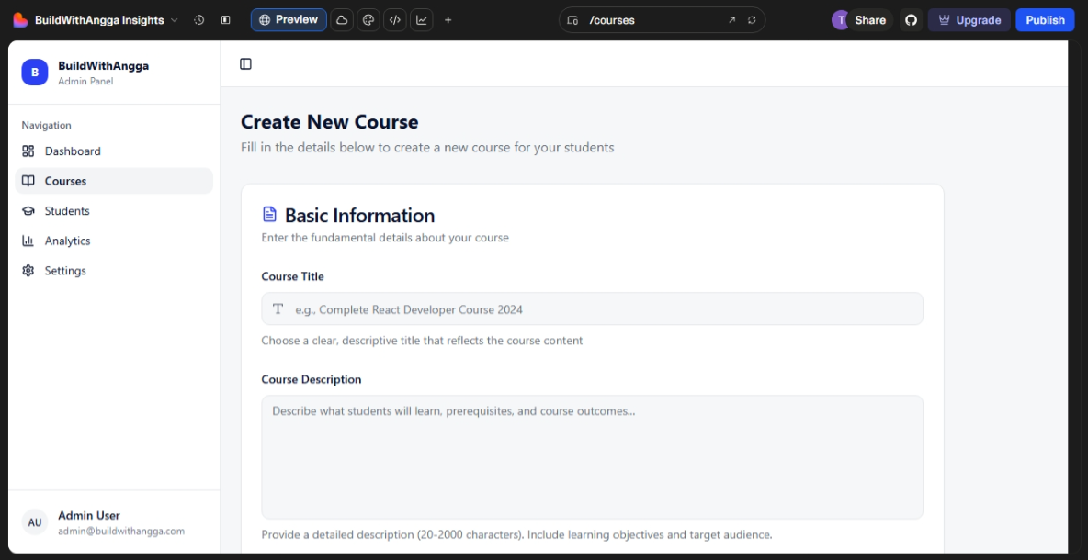Toggle the sidebar collapse icon

(245, 64)
